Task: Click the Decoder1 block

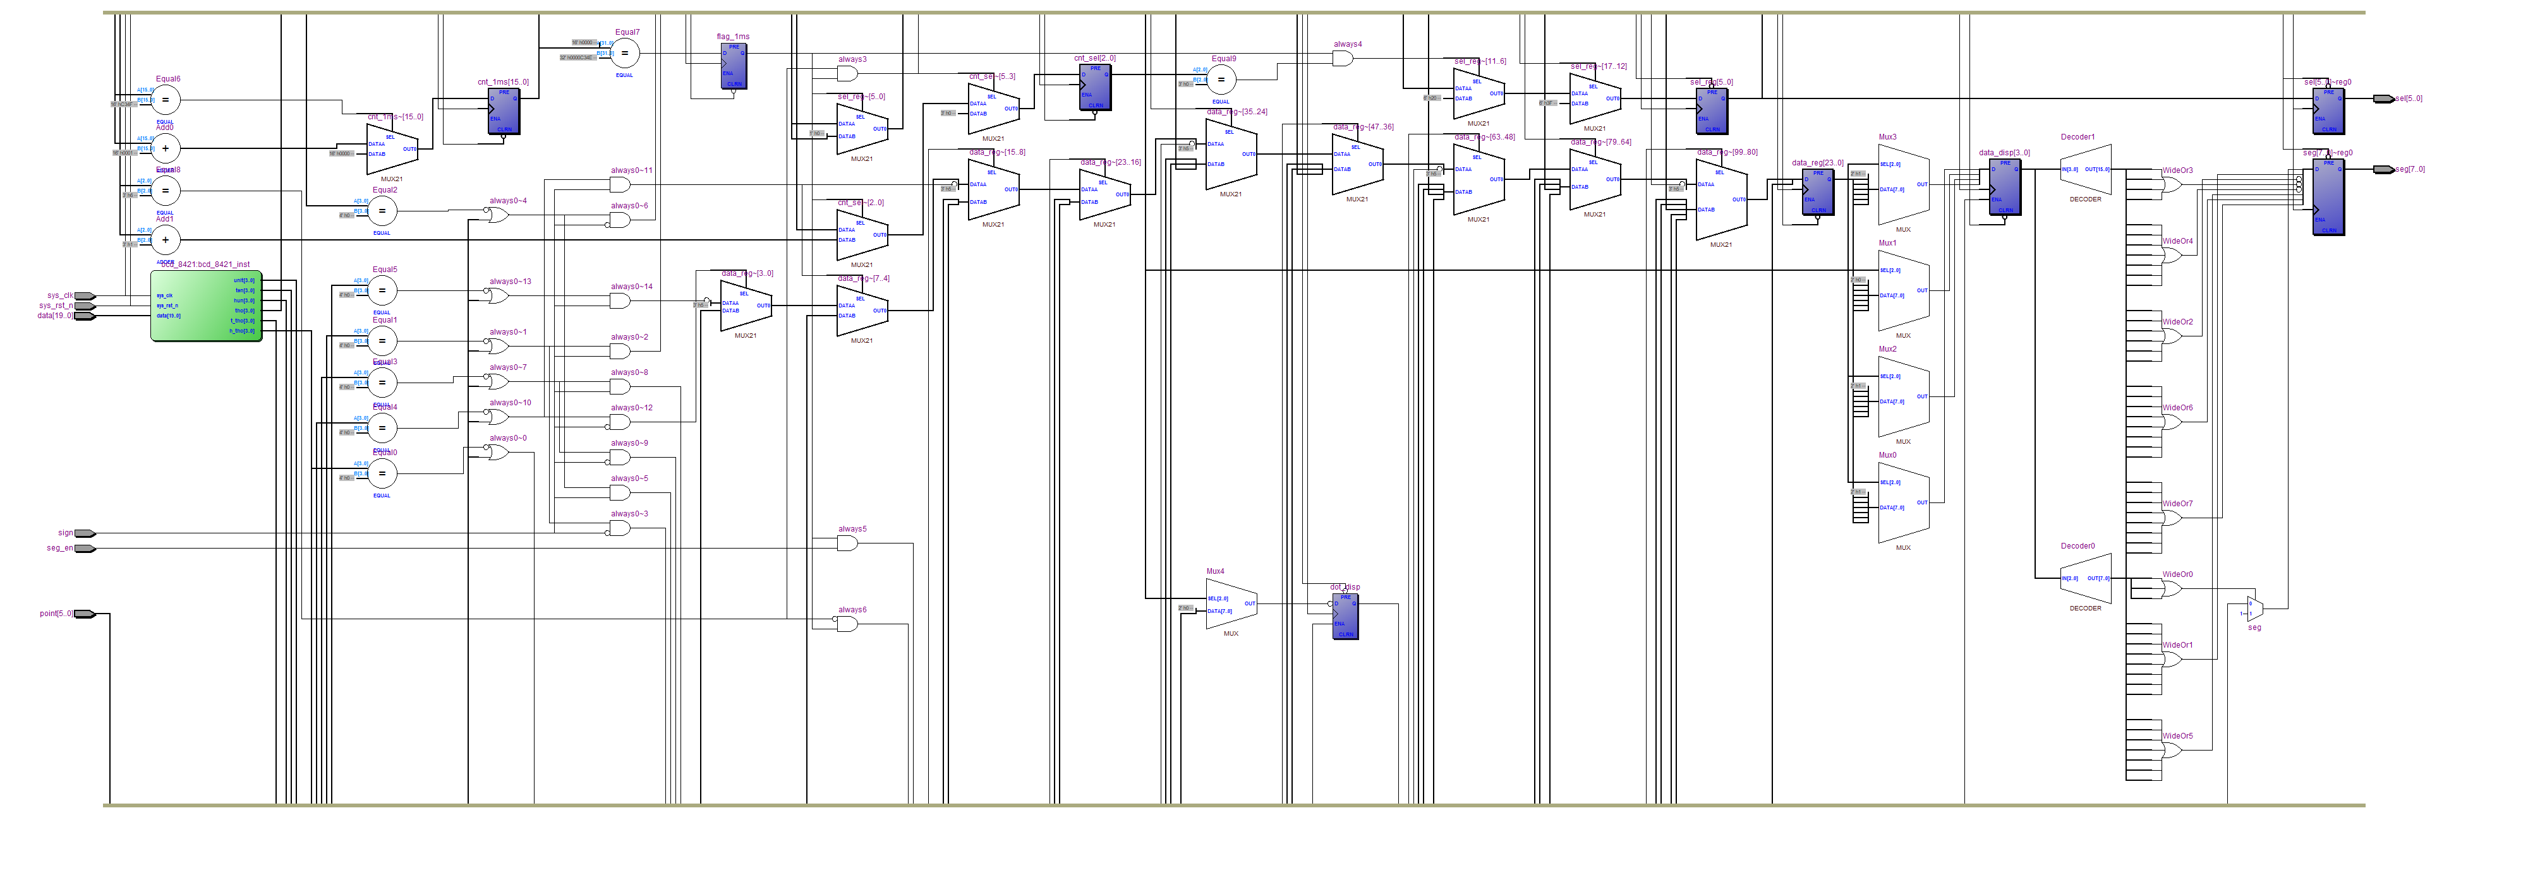Action: [x=2086, y=170]
